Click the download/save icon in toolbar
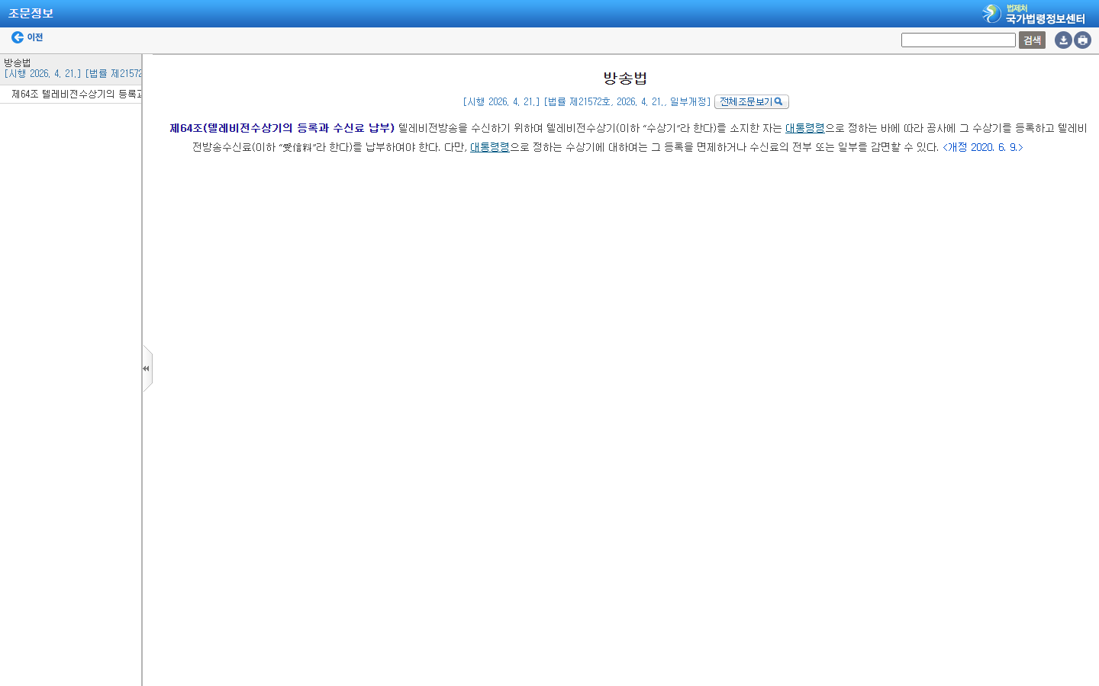This screenshot has width=1099, height=686. click(1063, 40)
